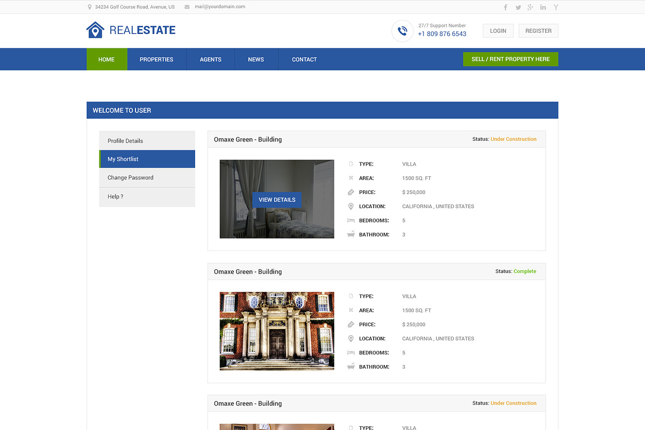This screenshot has width=645, height=430.
Task: Click $ 250,000 price in first listing
Action: click(414, 192)
